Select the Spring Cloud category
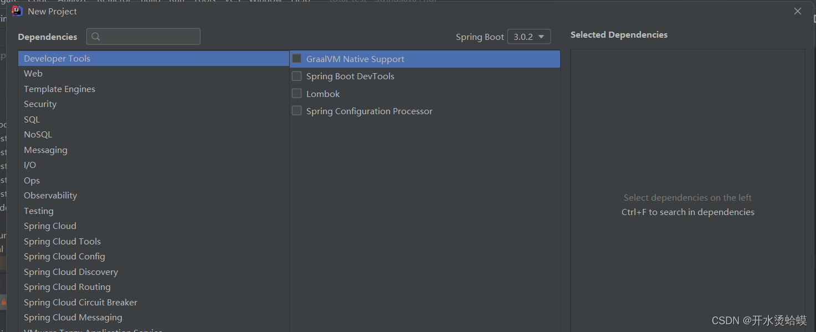816x332 pixels. click(x=153, y=226)
